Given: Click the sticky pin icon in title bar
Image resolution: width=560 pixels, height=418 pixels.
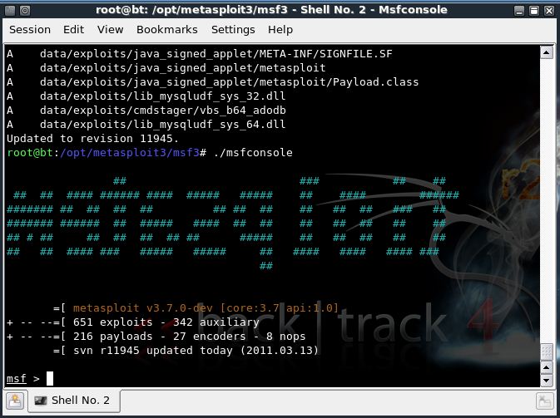Looking at the screenshot, I should (x=25, y=10).
